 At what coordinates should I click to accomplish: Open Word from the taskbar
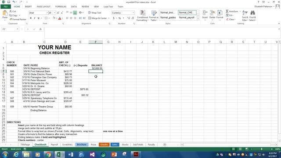(71, 154)
